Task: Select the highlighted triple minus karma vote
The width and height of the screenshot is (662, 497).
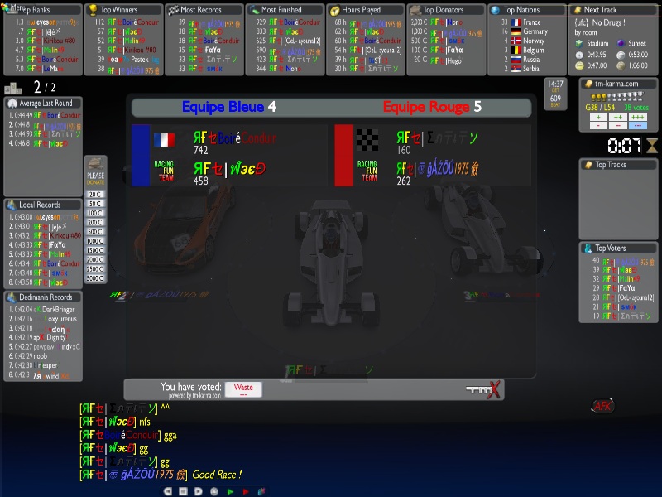Action: 637,126
